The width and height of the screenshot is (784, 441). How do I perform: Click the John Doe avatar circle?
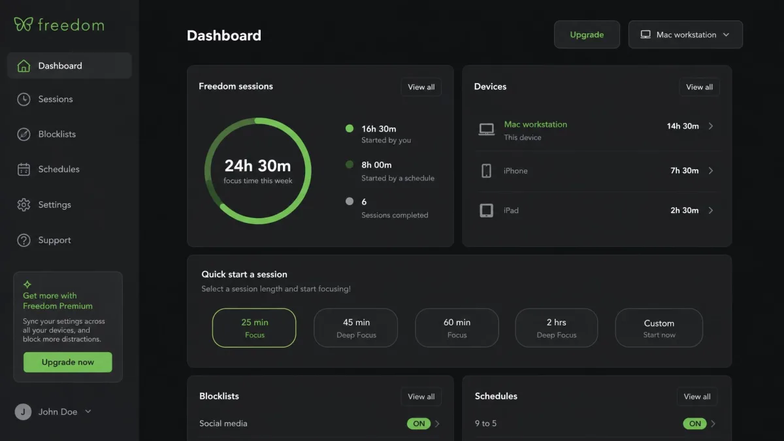[24, 412]
